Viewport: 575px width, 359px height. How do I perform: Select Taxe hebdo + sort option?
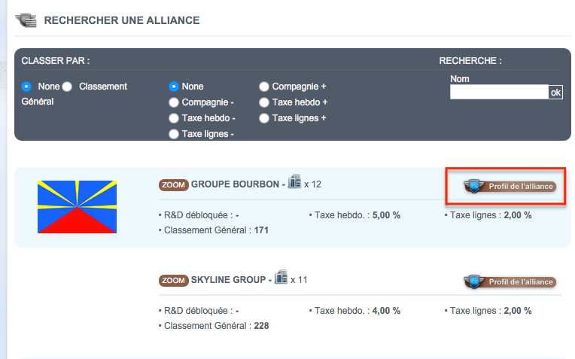point(264,102)
